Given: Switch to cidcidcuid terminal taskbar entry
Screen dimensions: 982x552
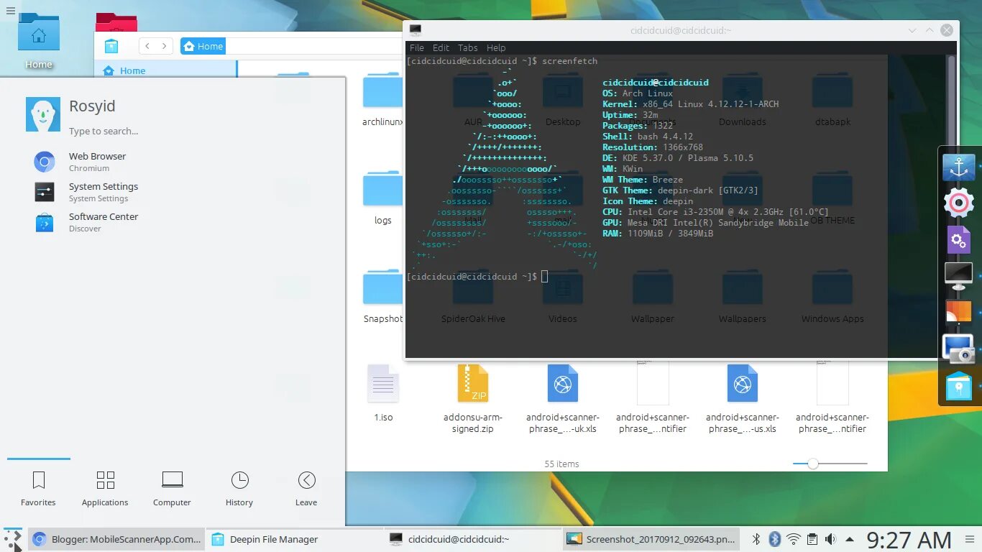Looking at the screenshot, I should 472,539.
